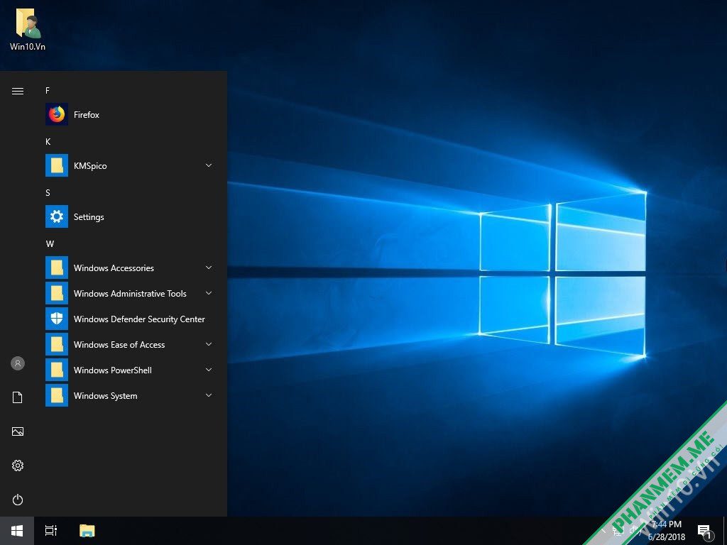The width and height of the screenshot is (727, 545).
Task: Click the letter K section header
Action: point(48,141)
